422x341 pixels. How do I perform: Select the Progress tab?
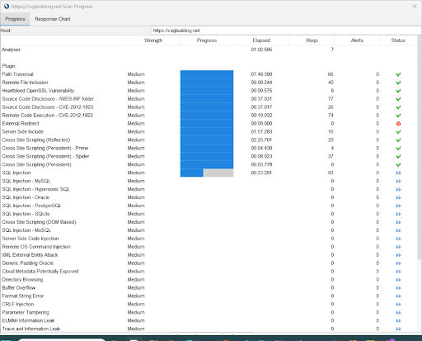[15, 19]
